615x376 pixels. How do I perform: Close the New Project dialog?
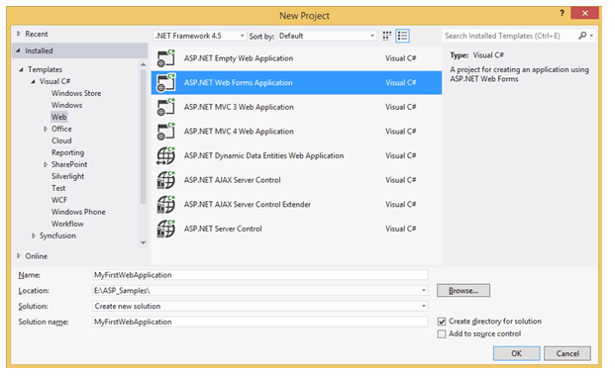(x=584, y=13)
